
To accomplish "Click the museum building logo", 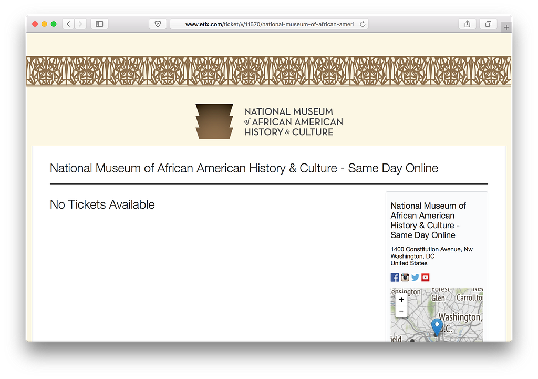I will click(x=214, y=121).
